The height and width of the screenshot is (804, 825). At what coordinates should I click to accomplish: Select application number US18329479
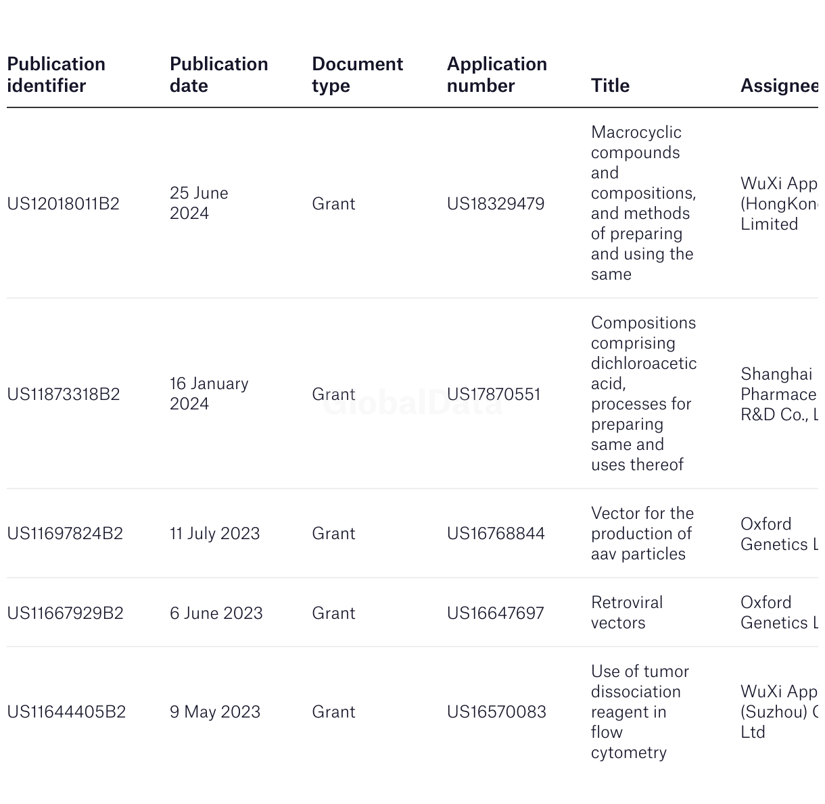click(496, 204)
